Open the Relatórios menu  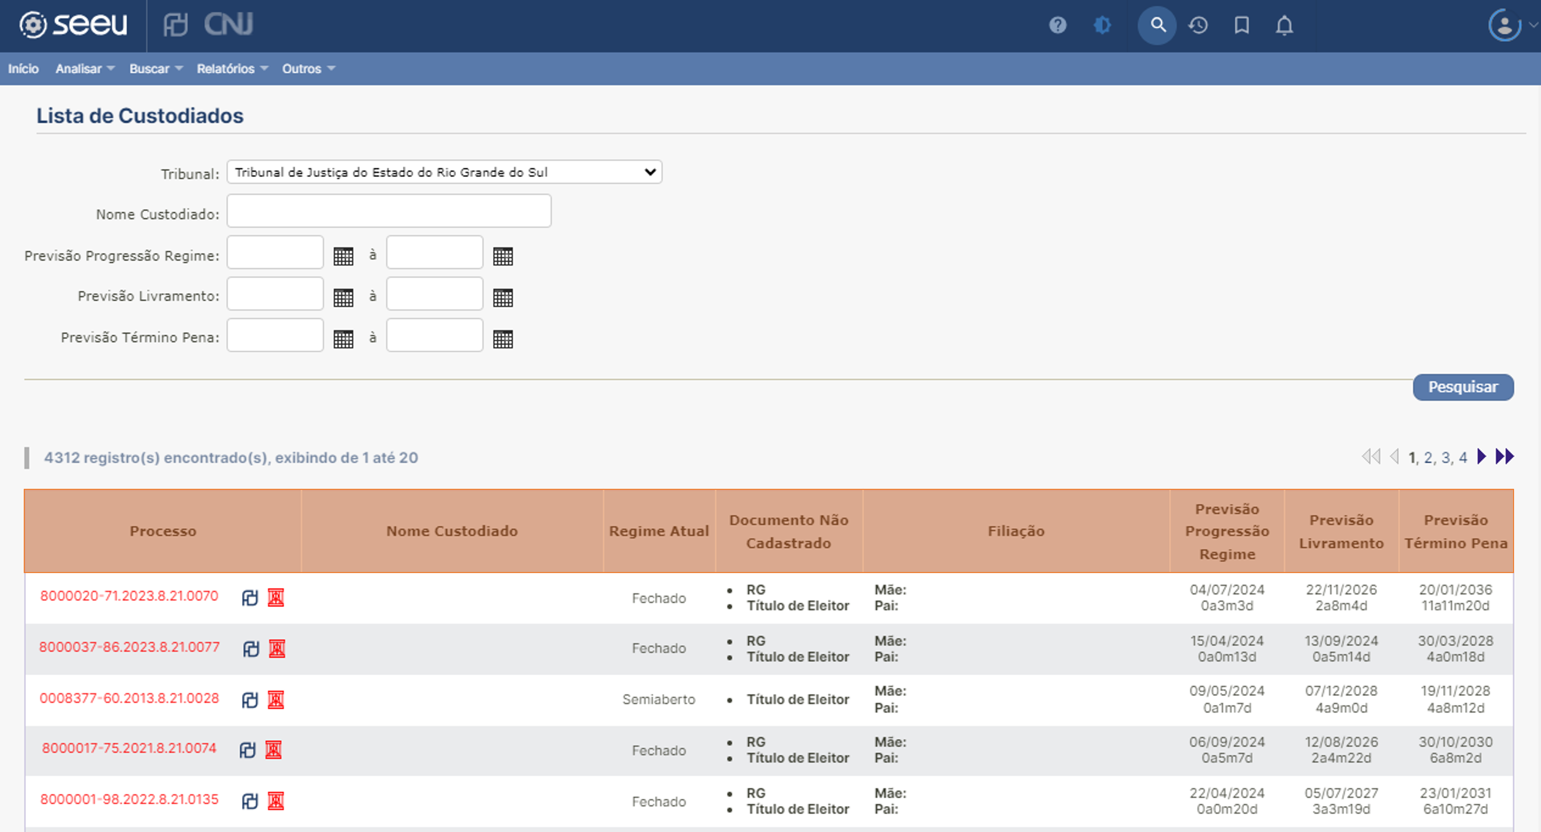[233, 69]
